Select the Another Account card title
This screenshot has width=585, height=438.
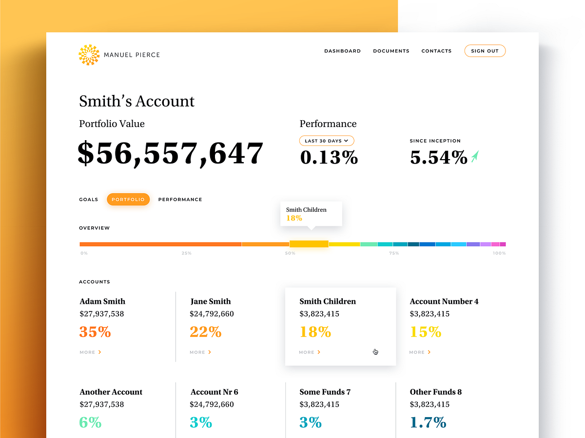[x=111, y=392]
